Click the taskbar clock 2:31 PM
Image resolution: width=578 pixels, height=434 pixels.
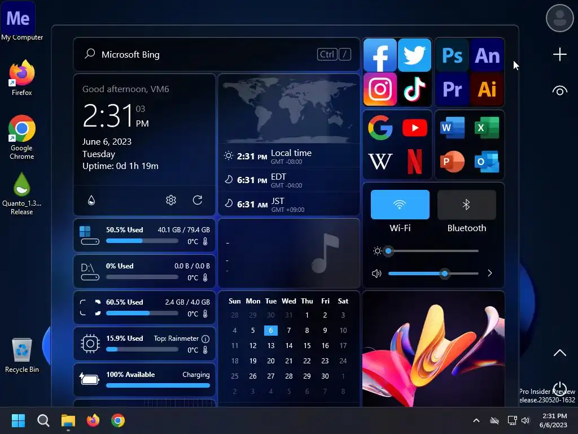(554, 420)
